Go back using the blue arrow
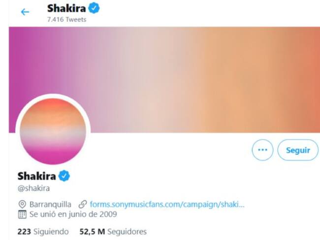Screen dimensions: 320x240 [x=25, y=12]
